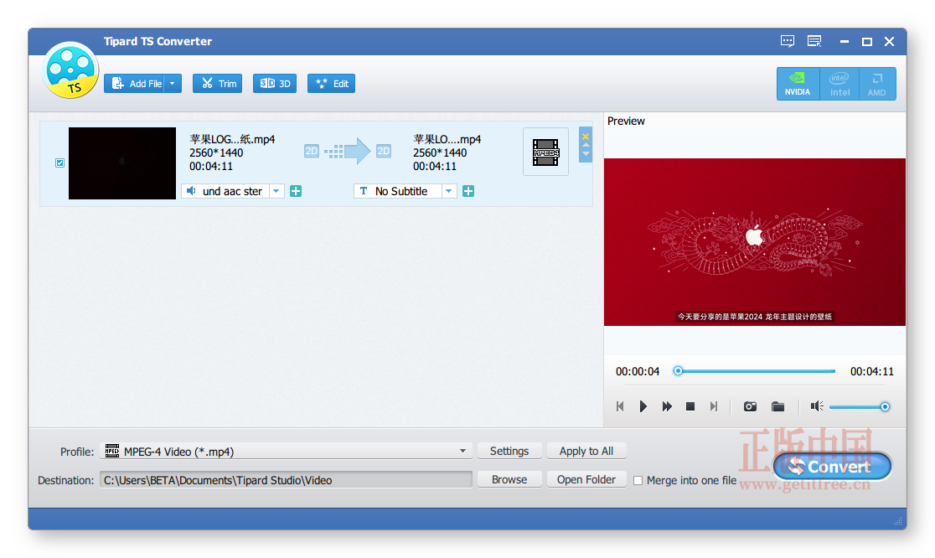Open the 3D settings tool
935x558 pixels.
click(275, 84)
